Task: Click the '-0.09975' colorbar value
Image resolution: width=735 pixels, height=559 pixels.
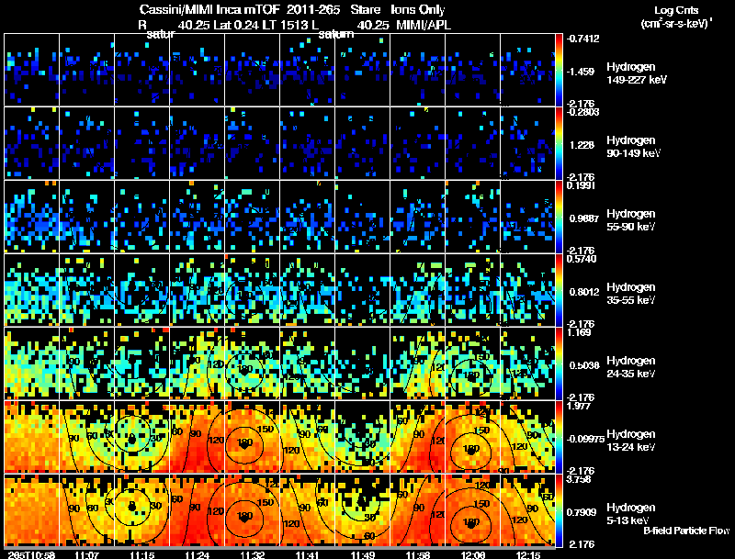Action: (585, 439)
